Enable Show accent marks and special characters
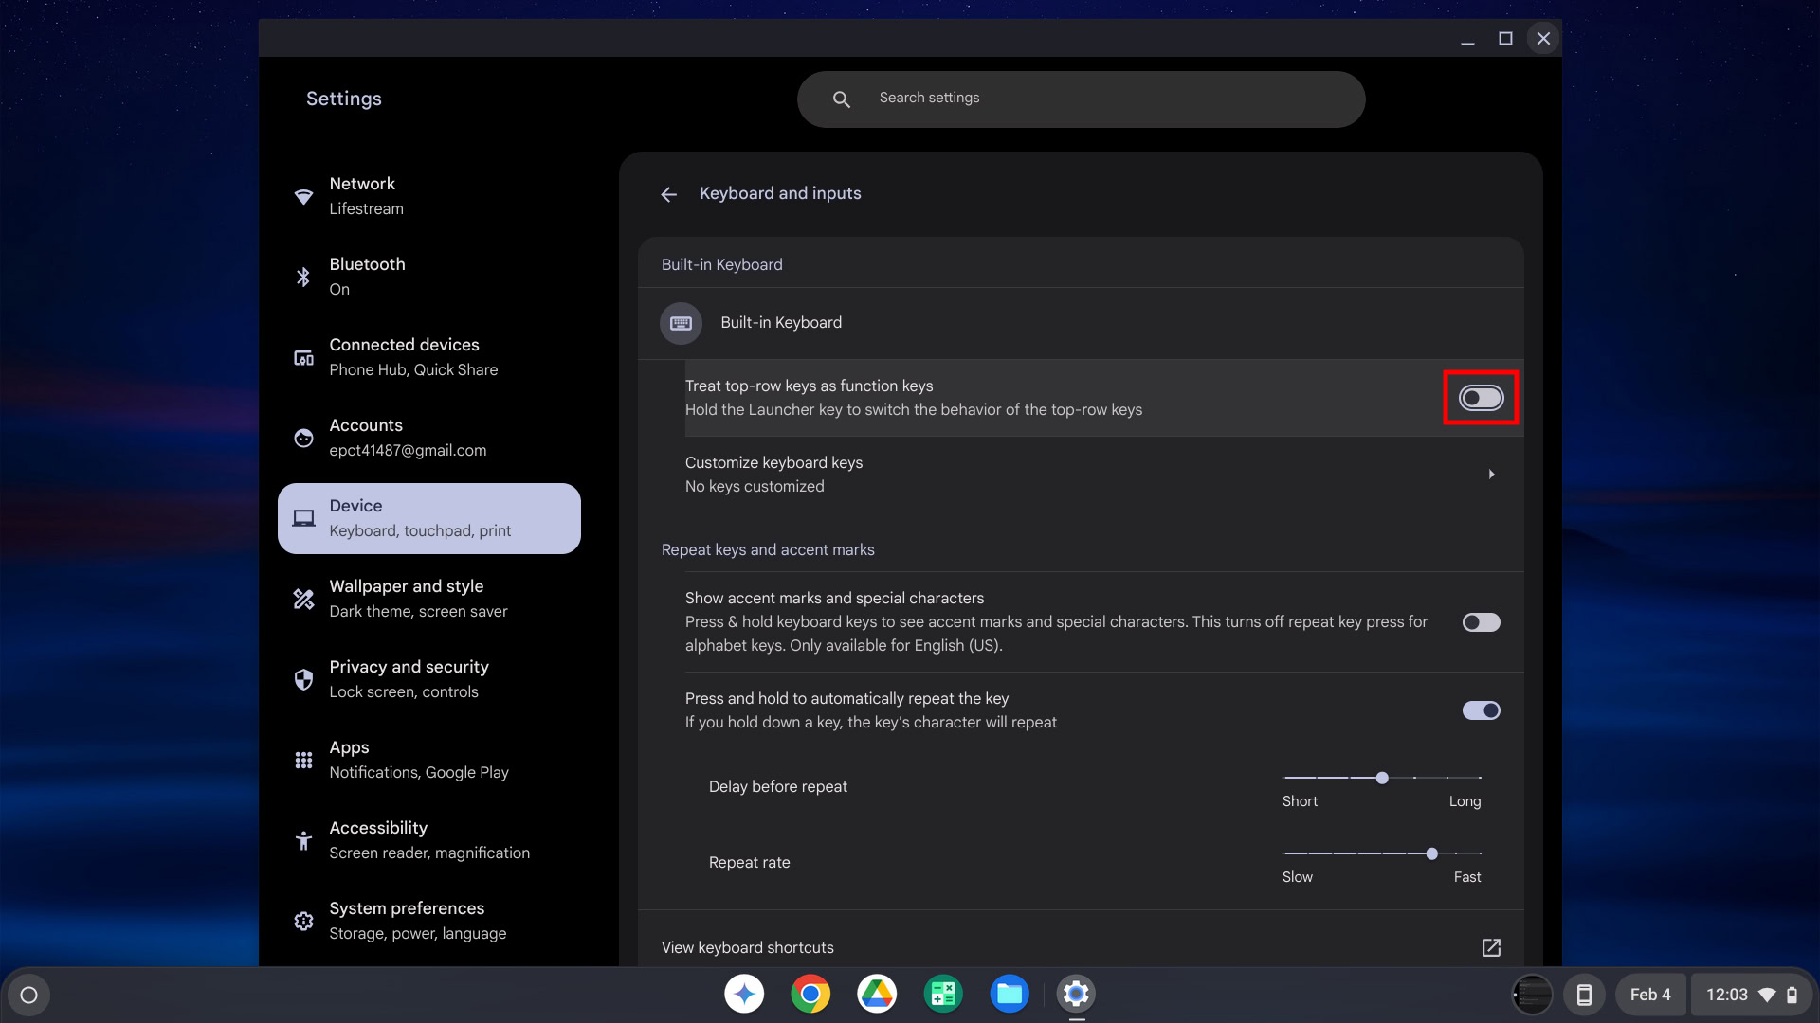 [1481, 622]
